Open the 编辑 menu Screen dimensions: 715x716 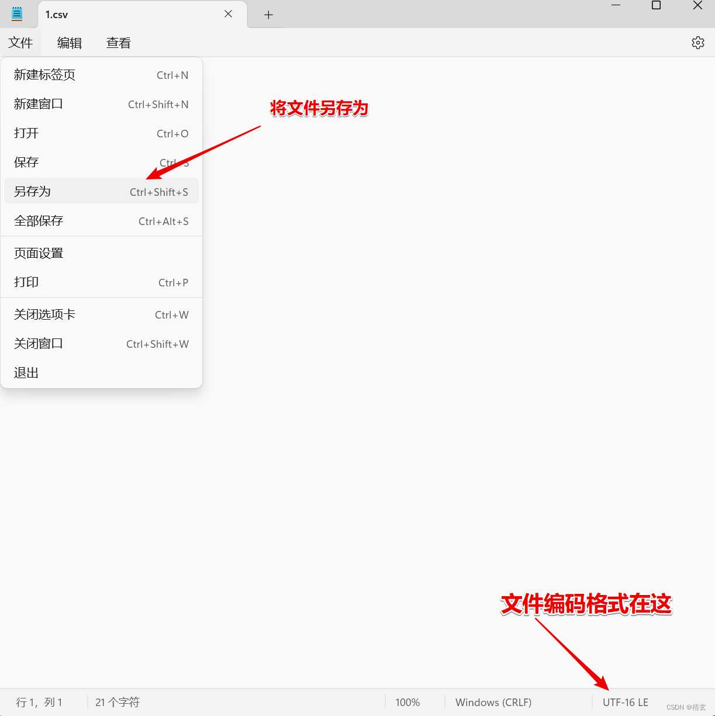(70, 42)
